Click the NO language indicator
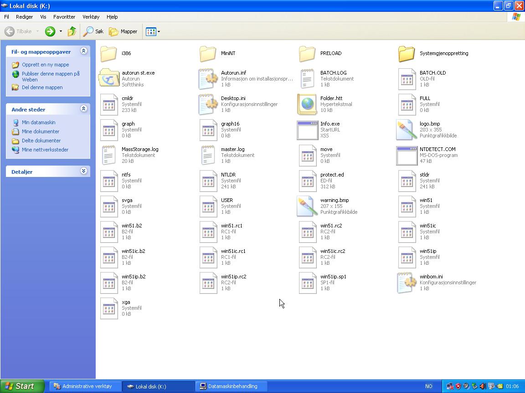525x393 pixels. tap(428, 386)
